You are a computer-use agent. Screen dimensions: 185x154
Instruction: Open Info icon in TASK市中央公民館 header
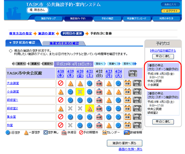tap(133, 73)
